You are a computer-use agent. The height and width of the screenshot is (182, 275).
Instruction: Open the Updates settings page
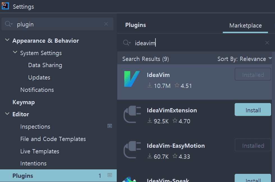tap(39, 78)
